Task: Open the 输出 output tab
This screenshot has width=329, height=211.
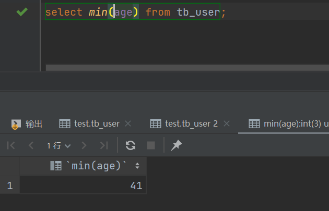Action: click(x=27, y=123)
